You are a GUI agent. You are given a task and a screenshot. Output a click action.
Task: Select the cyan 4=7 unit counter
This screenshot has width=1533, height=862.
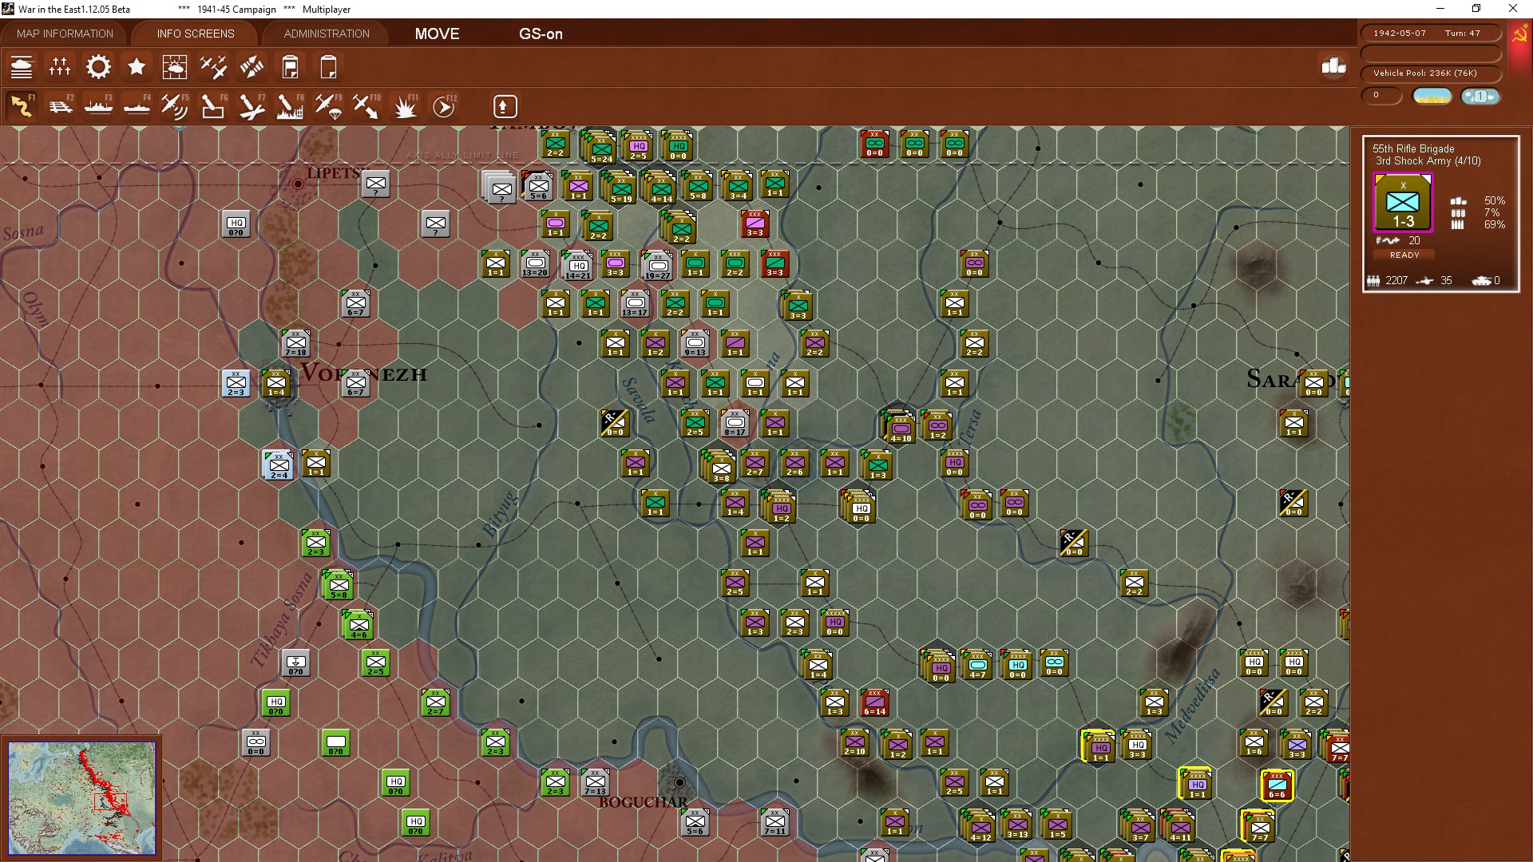click(x=977, y=665)
